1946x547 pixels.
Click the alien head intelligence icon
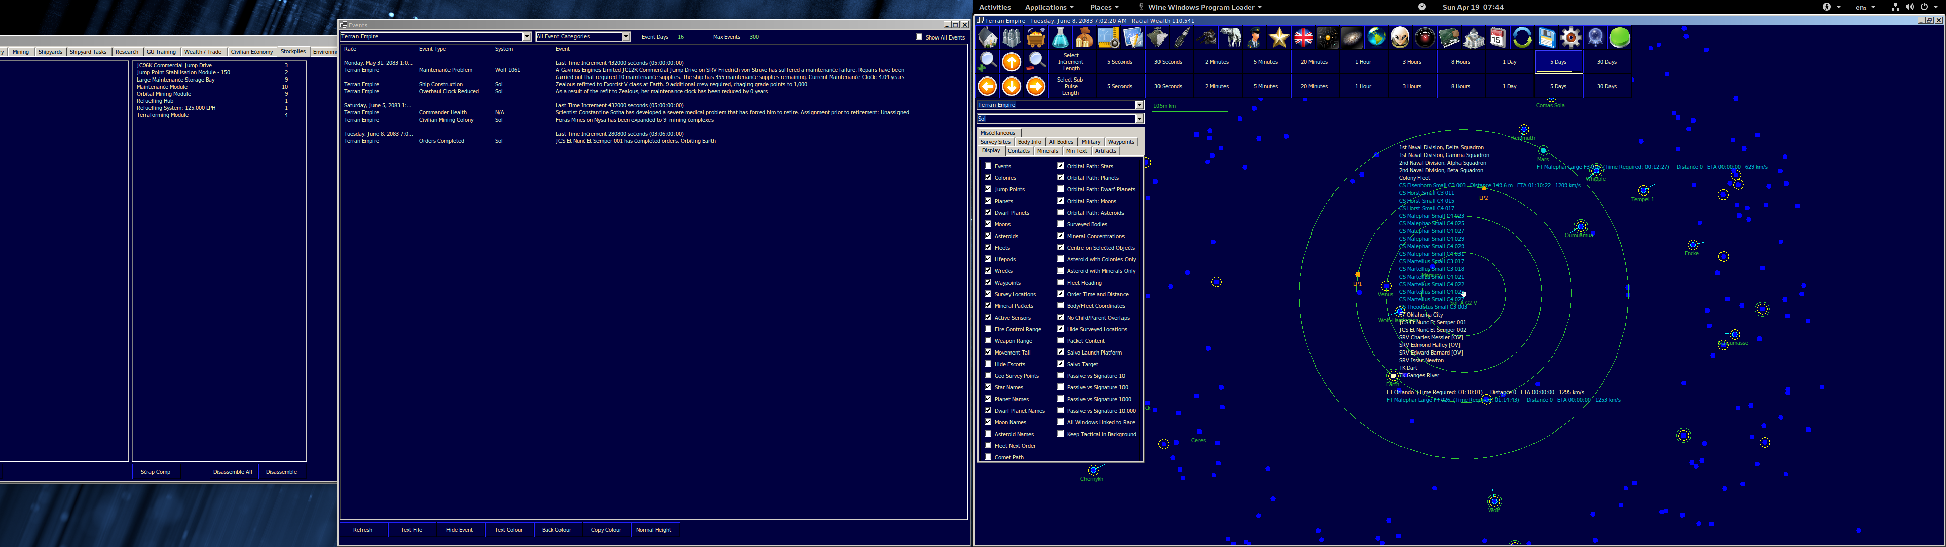tap(1401, 38)
